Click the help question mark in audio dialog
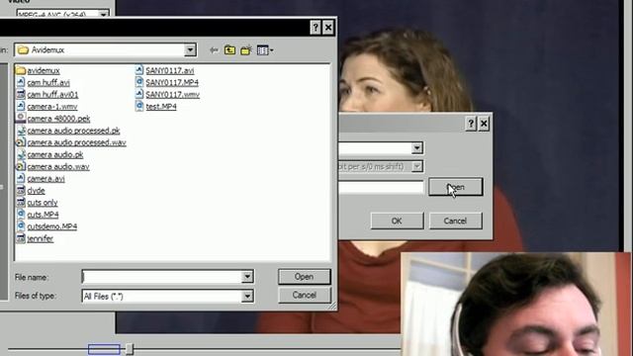Screen dimensions: 633x356 pyautogui.click(x=471, y=124)
